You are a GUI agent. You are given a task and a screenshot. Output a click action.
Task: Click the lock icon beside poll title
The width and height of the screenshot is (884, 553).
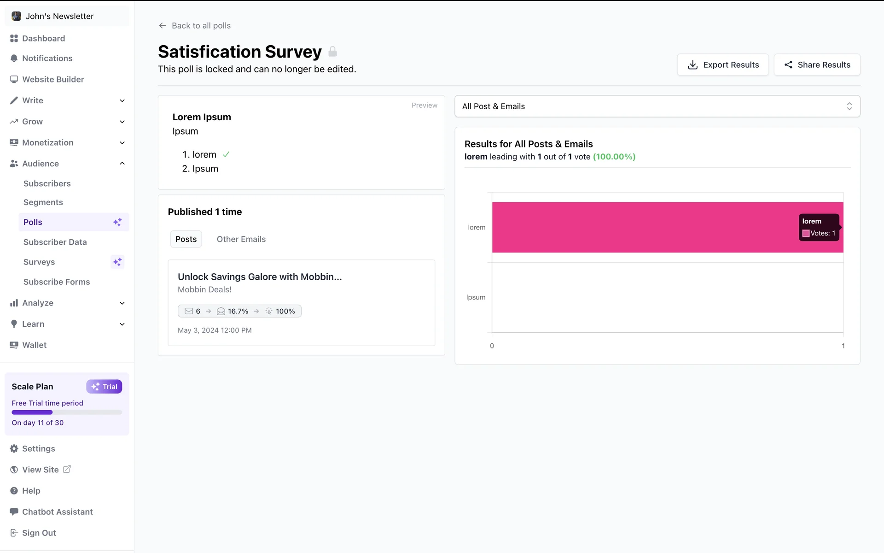point(332,52)
